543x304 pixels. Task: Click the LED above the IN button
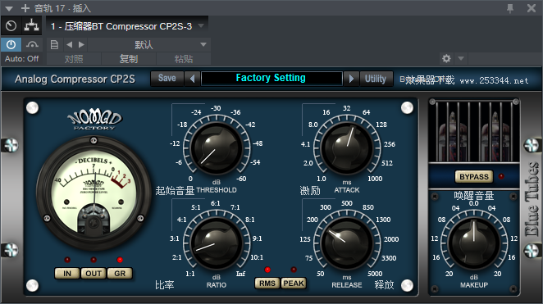(x=67, y=260)
